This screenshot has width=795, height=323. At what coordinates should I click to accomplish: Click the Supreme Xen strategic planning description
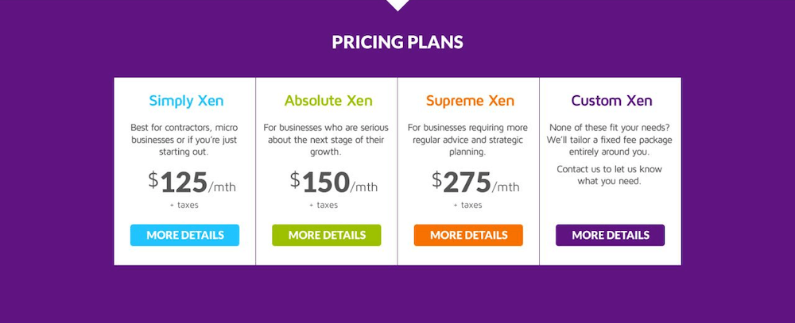click(468, 139)
